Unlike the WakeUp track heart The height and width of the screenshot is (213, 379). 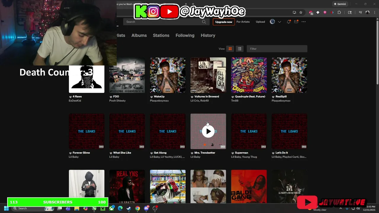click(152, 97)
